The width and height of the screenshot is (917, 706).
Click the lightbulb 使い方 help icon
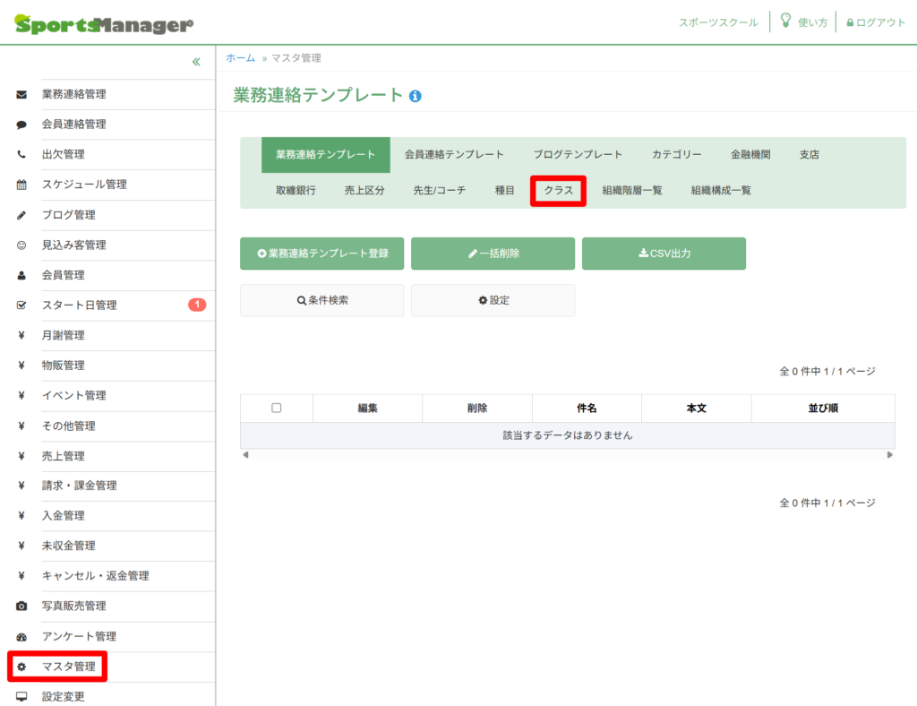point(785,21)
